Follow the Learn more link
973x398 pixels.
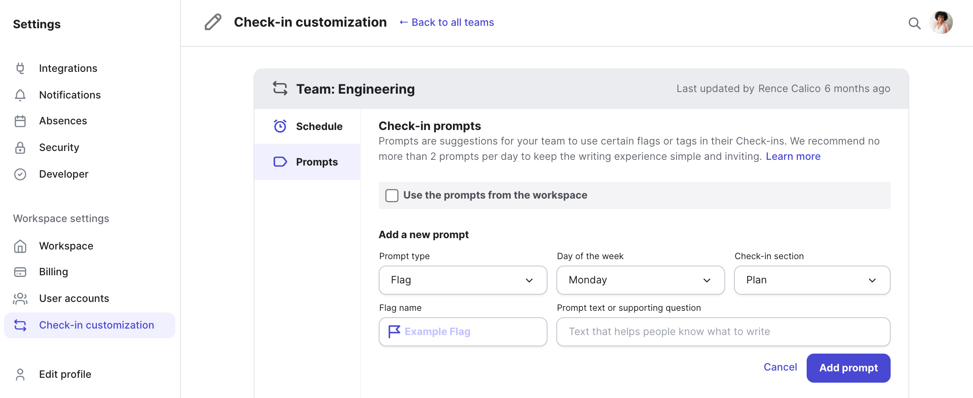tap(793, 157)
